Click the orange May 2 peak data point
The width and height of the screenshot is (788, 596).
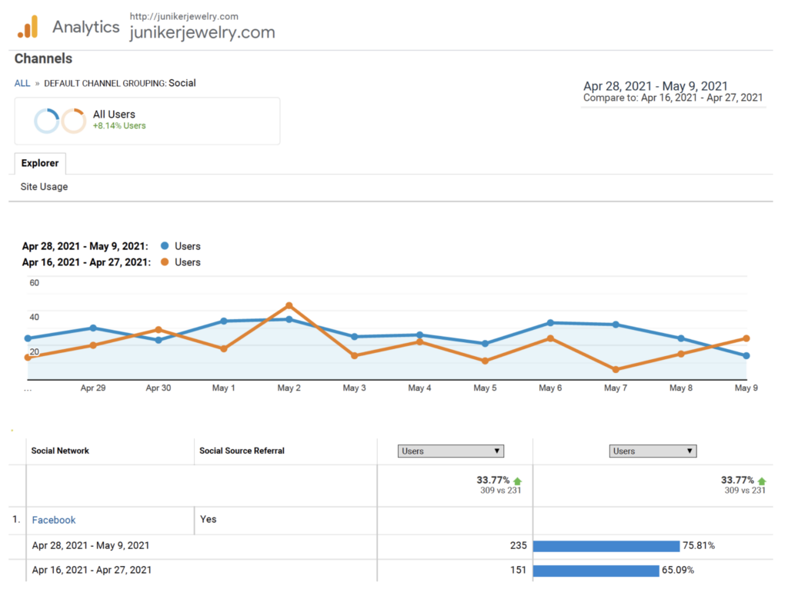(x=289, y=305)
